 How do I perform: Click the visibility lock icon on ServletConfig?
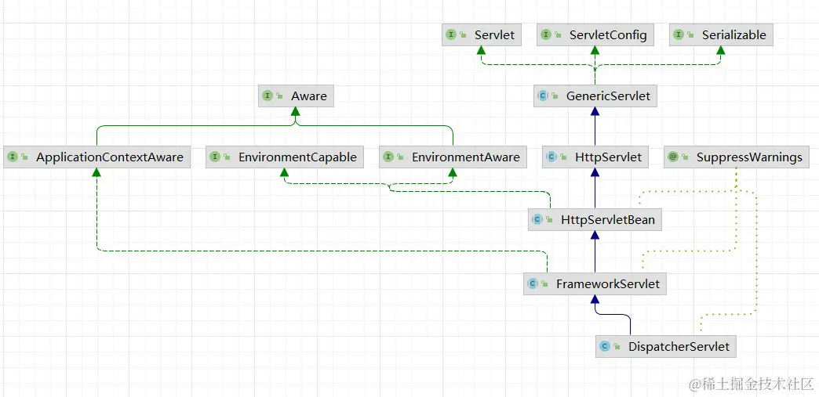point(559,35)
